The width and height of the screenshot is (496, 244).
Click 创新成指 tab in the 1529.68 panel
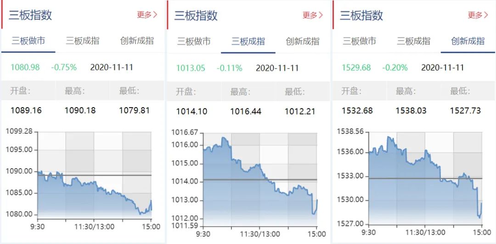tap(468, 41)
